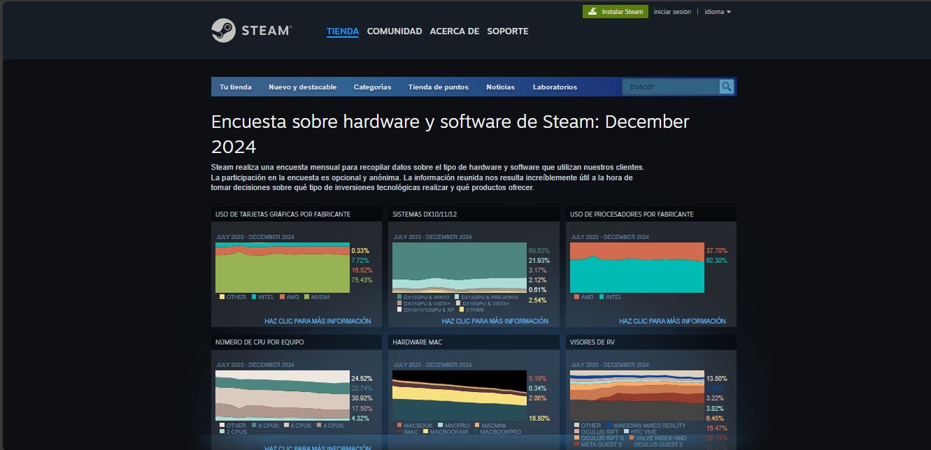The width and height of the screenshot is (931, 450).
Task: Click the 37.70% AMD processor value
Action: [x=717, y=250]
